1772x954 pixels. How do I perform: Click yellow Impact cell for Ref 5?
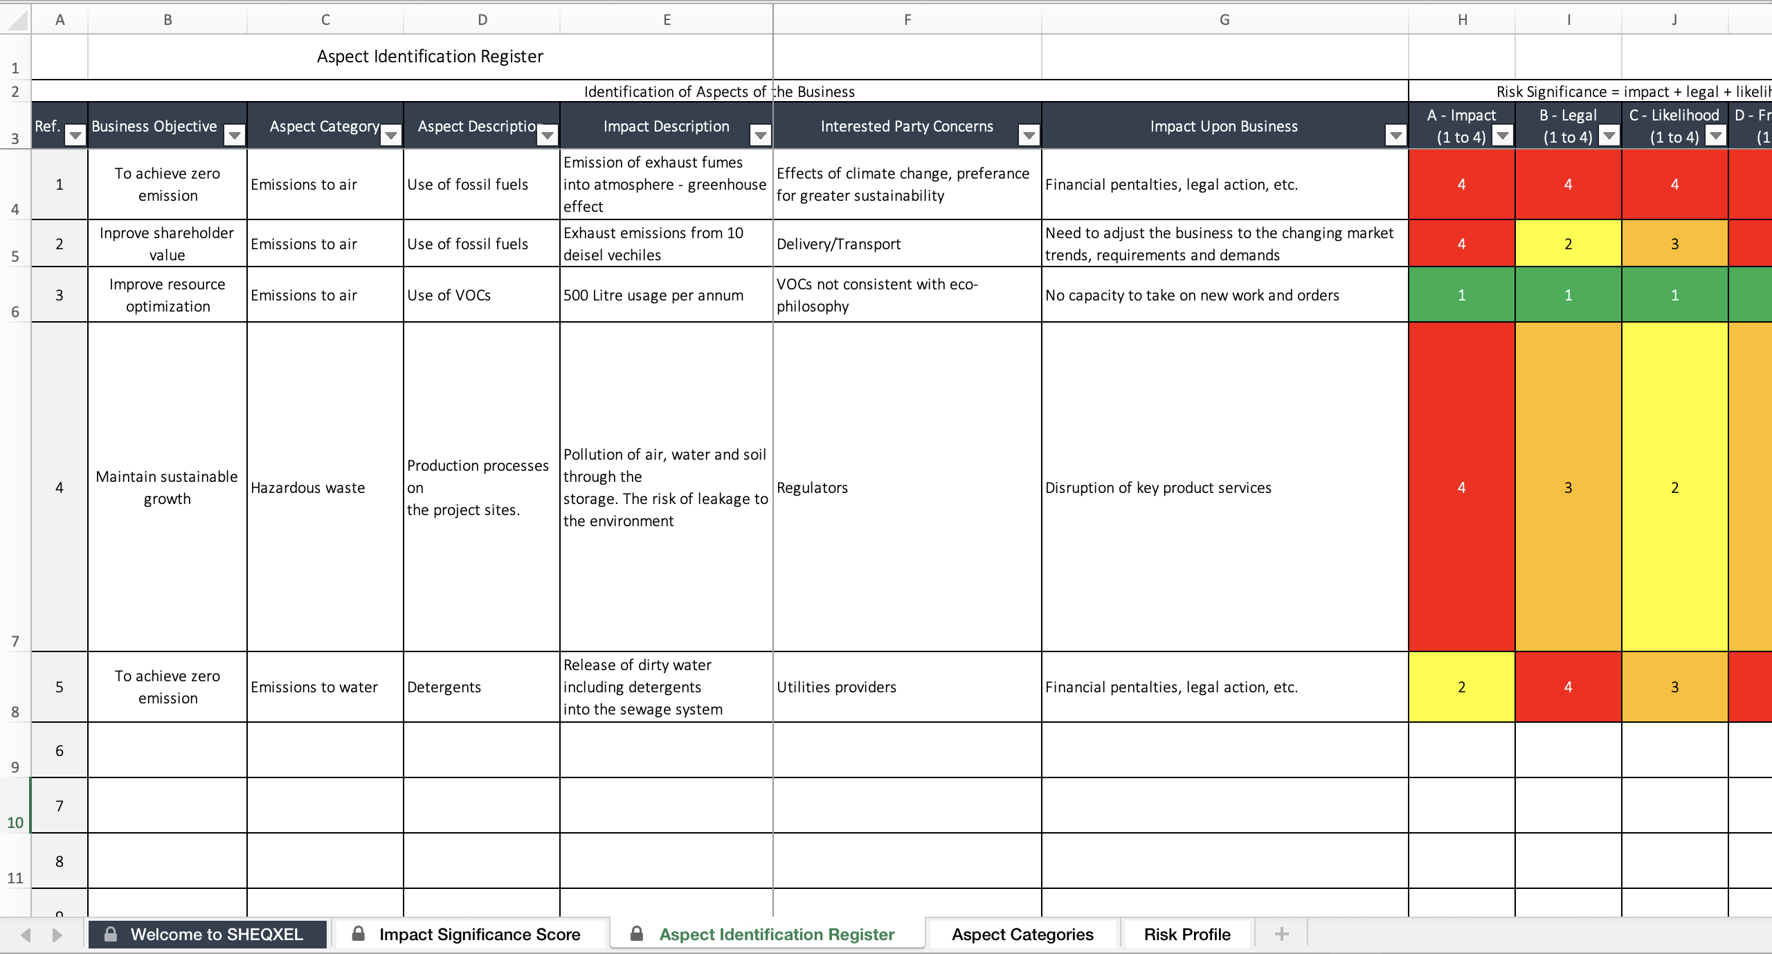pos(1462,687)
